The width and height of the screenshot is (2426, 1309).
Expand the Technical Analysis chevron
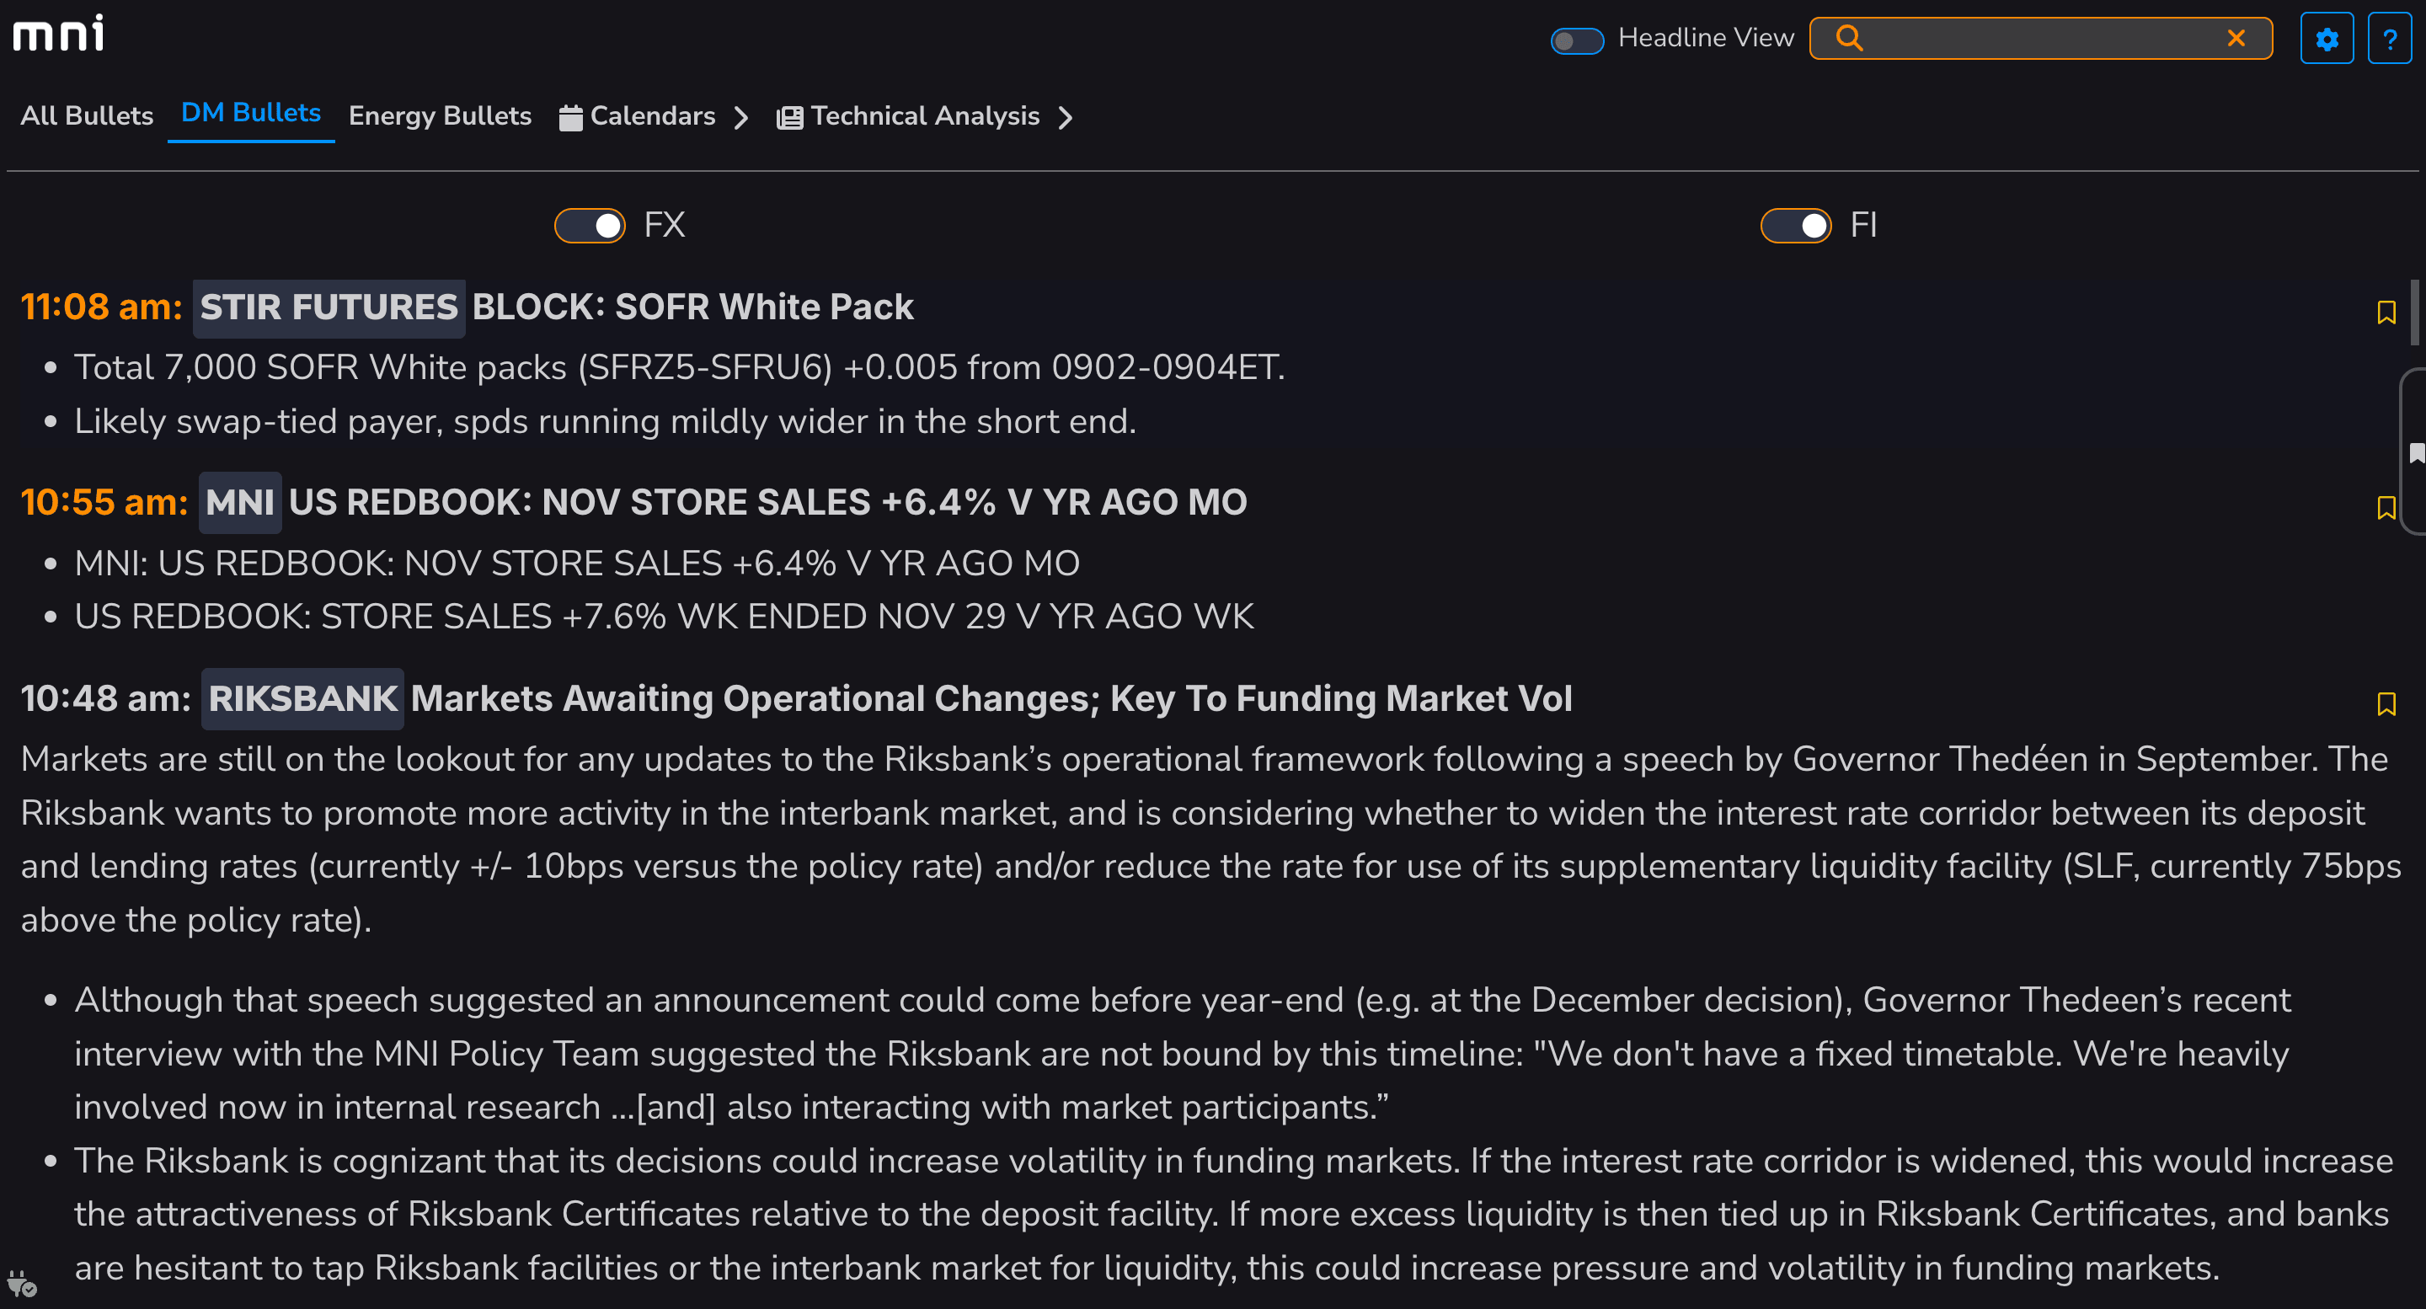(x=1065, y=118)
